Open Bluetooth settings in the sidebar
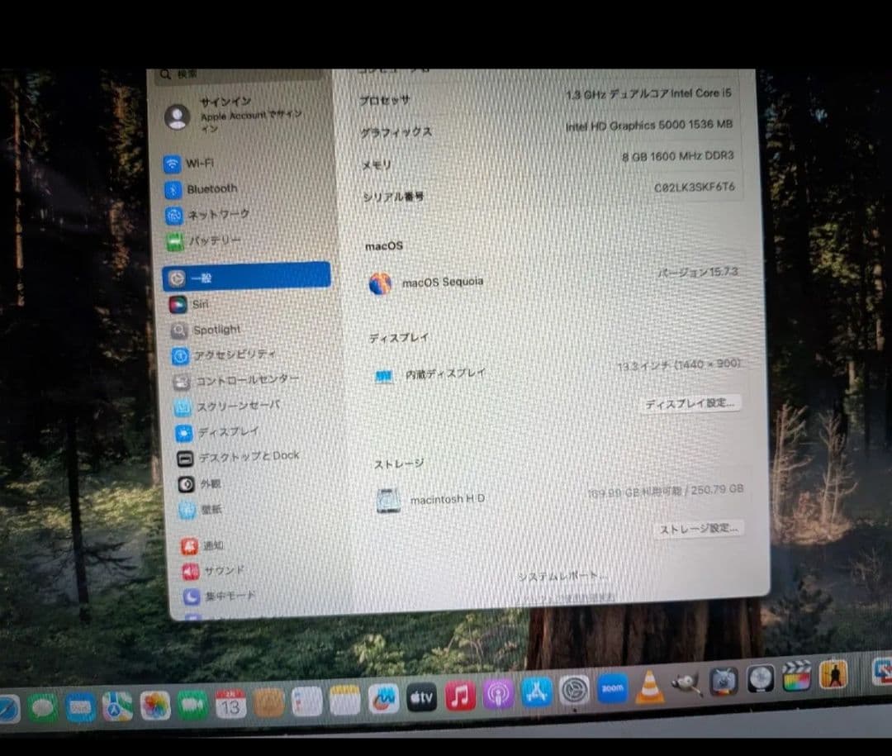892x756 pixels. tap(211, 188)
